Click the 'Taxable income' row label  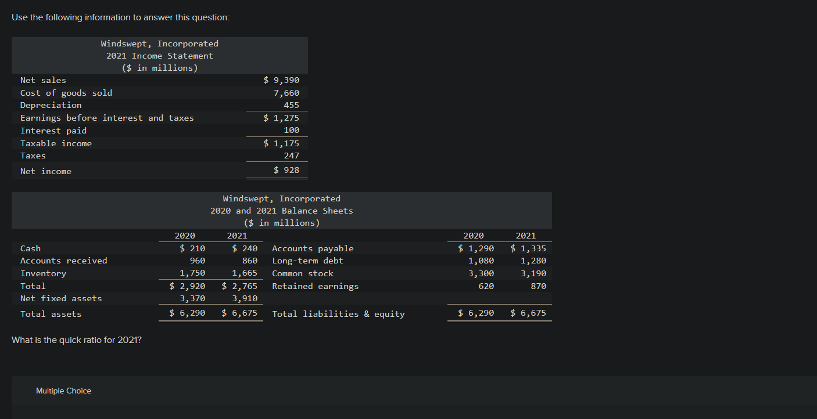click(x=56, y=143)
